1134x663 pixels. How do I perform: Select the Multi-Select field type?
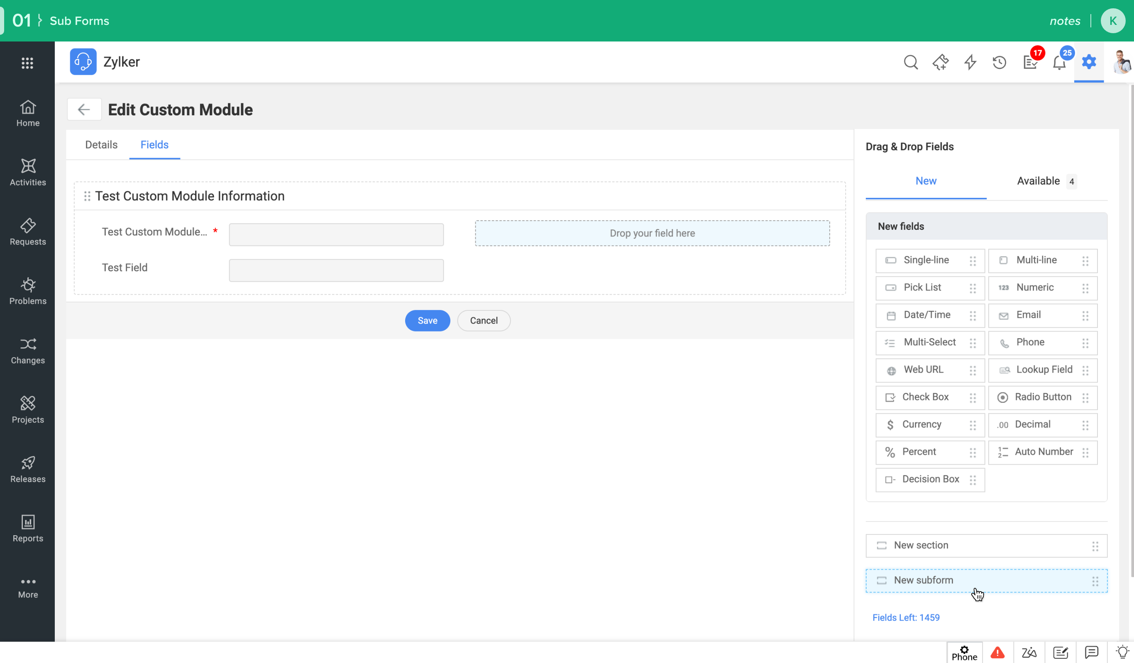[x=929, y=342]
